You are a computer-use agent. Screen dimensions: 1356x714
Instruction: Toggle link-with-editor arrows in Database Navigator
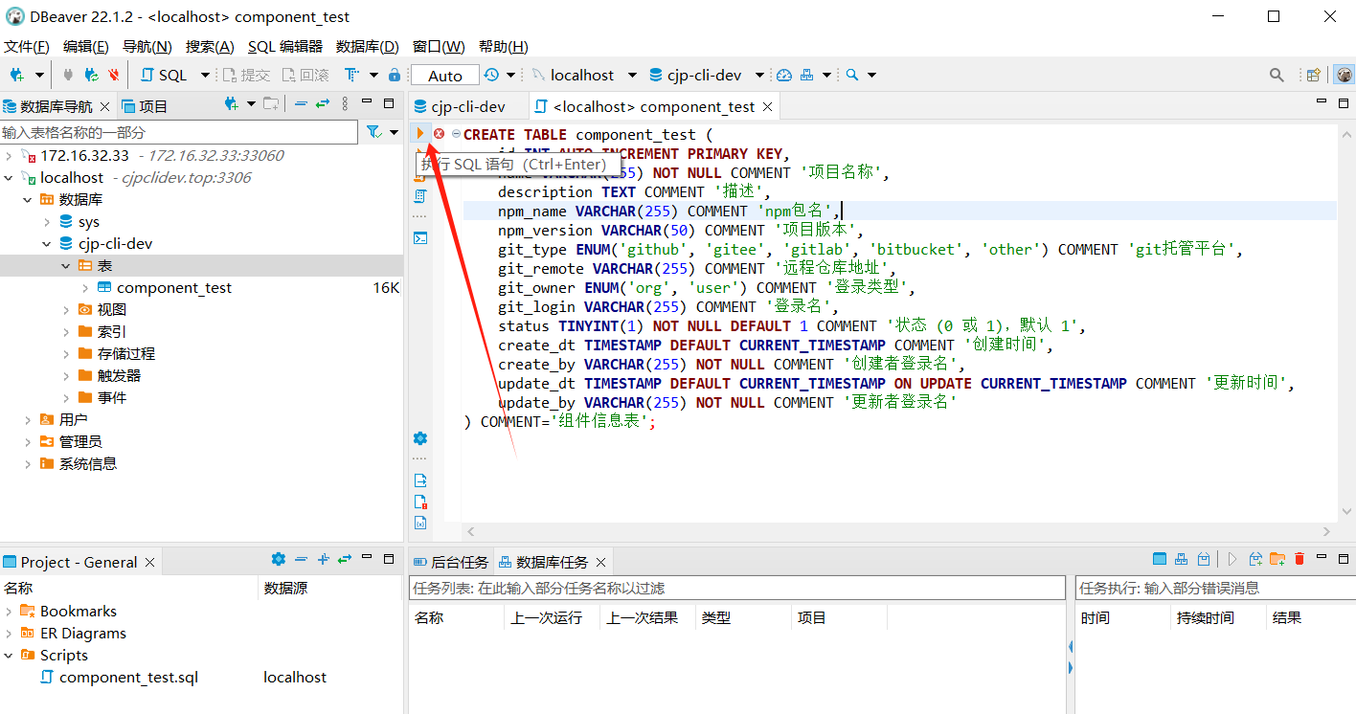coord(323,104)
